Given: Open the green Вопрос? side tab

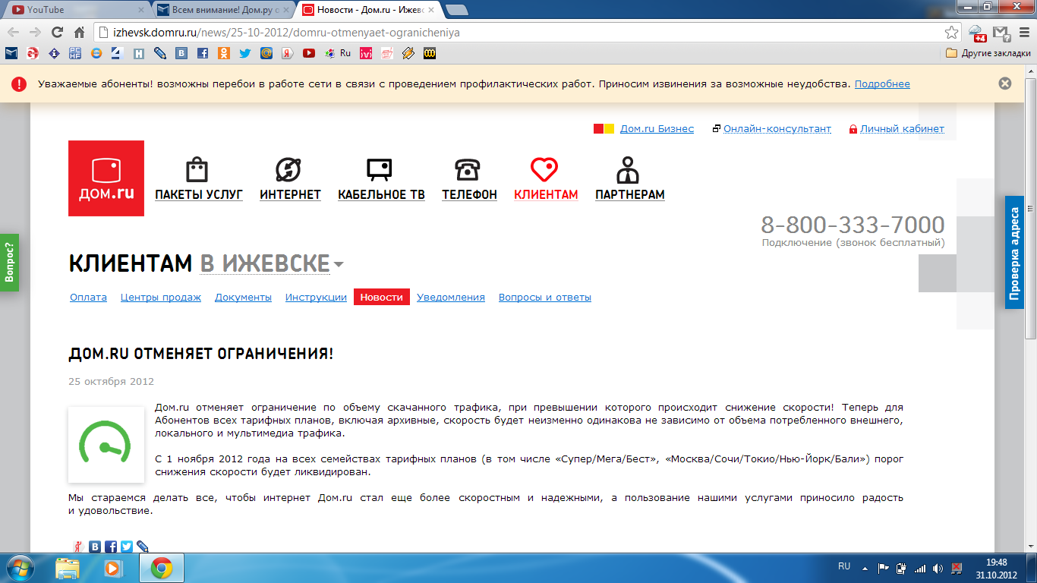Looking at the screenshot, I should pos(9,262).
